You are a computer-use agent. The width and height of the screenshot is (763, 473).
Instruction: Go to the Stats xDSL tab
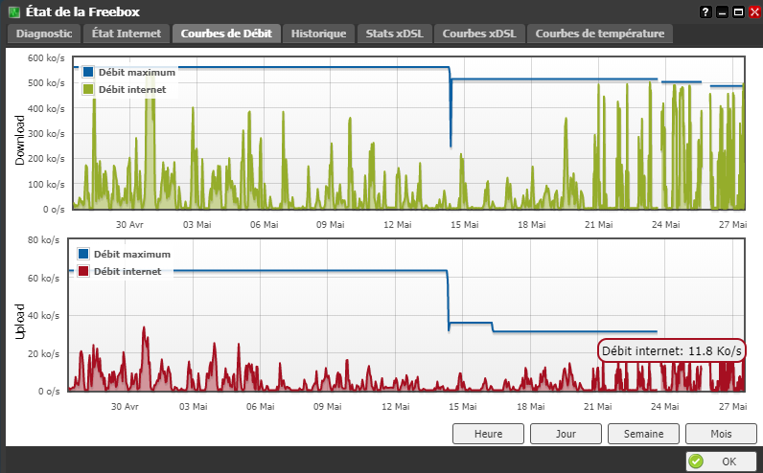395,34
